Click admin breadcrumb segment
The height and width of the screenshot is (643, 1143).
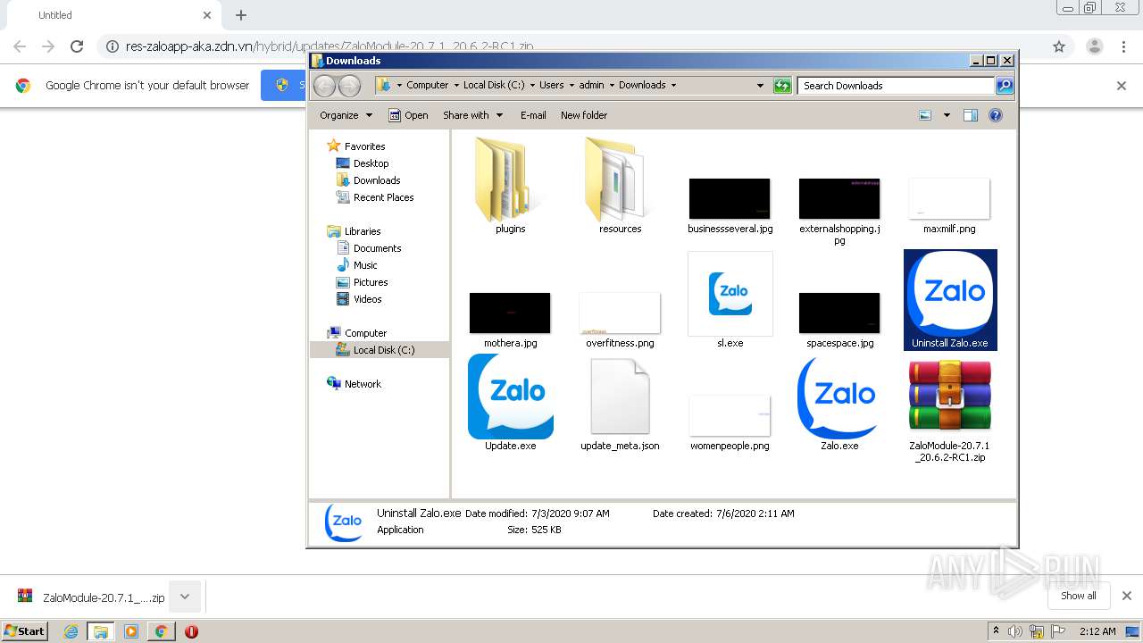(591, 86)
